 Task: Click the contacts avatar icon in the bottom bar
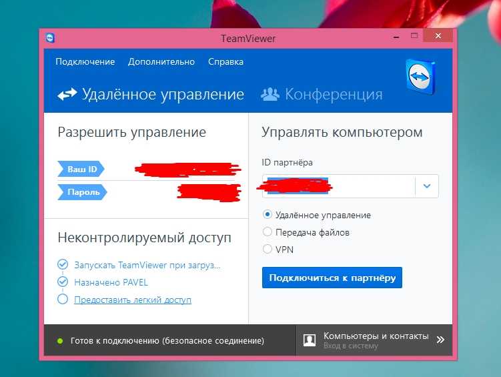point(310,340)
